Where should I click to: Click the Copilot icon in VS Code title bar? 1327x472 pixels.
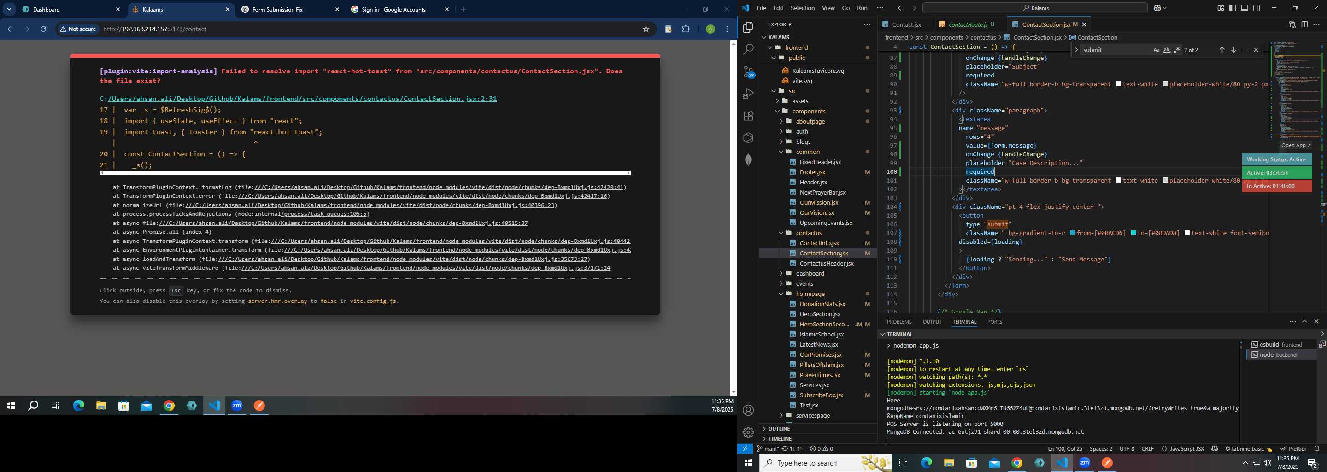click(x=1157, y=8)
